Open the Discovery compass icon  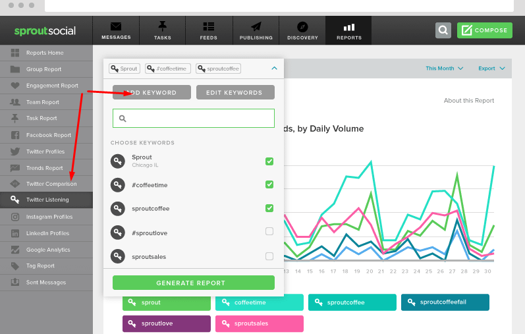(302, 27)
